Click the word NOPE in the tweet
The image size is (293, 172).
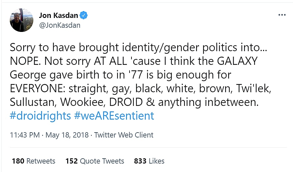click(x=24, y=61)
